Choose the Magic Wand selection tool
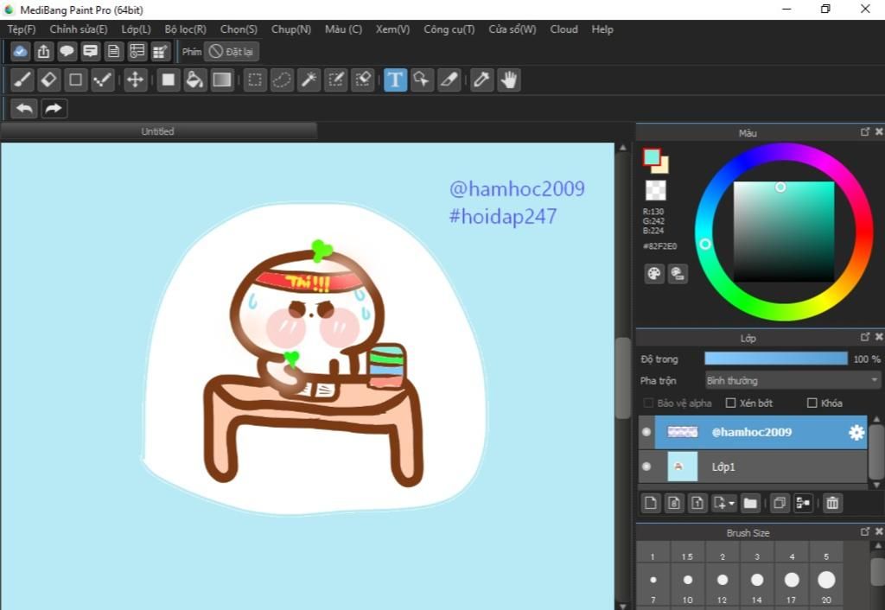Viewport: 885px width, 610px height. [309, 80]
